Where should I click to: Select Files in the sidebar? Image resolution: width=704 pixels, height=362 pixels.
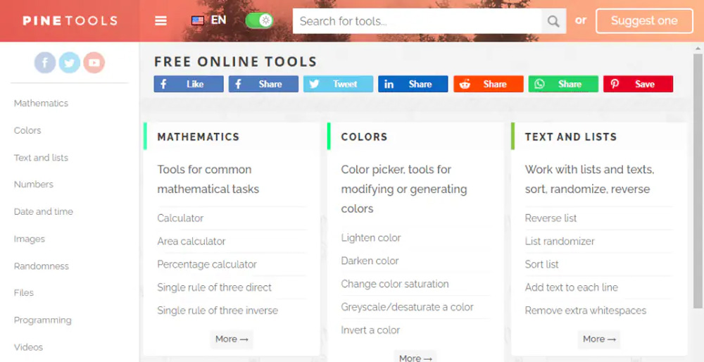tap(24, 293)
